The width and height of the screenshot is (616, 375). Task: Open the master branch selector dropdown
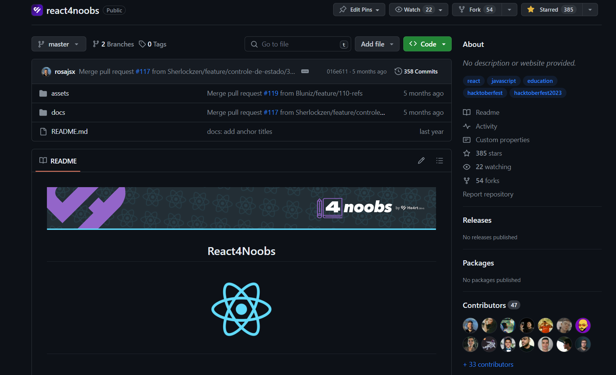(x=59, y=44)
